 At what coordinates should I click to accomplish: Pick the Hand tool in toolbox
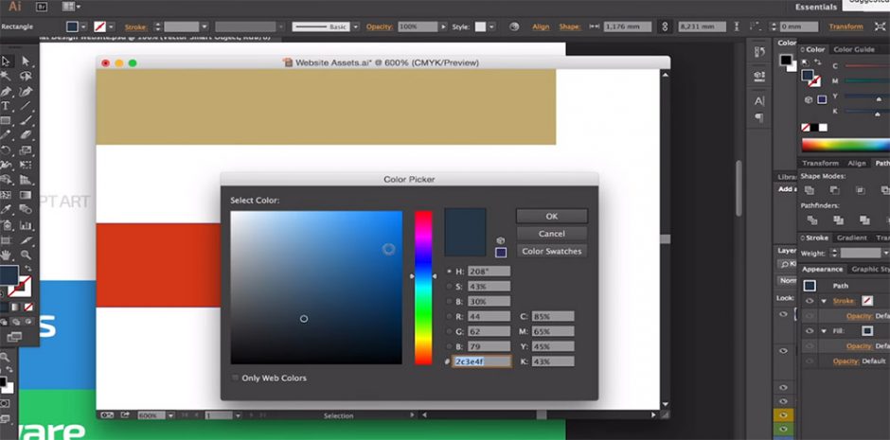click(x=6, y=255)
